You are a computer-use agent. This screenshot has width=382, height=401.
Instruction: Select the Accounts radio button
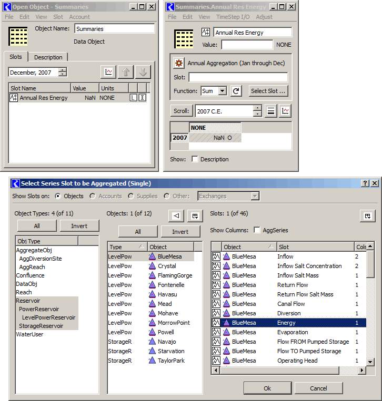click(x=93, y=196)
